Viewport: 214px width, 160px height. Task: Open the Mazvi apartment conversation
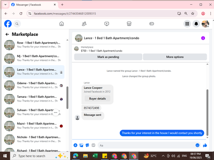click(x=33, y=126)
